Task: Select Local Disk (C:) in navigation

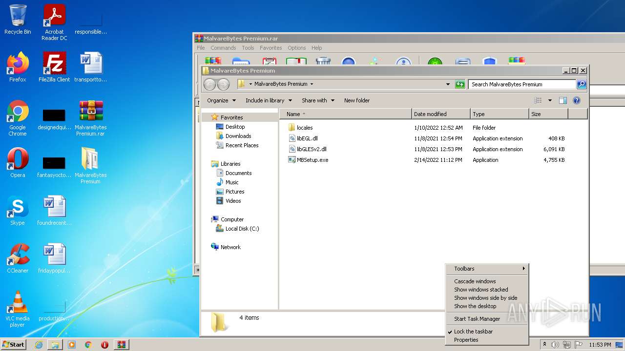Action: point(242,229)
